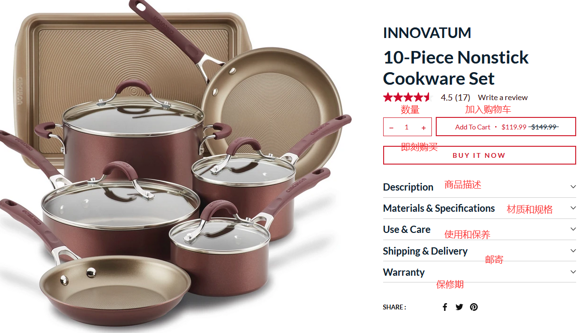Click the quantity number field

(x=407, y=128)
